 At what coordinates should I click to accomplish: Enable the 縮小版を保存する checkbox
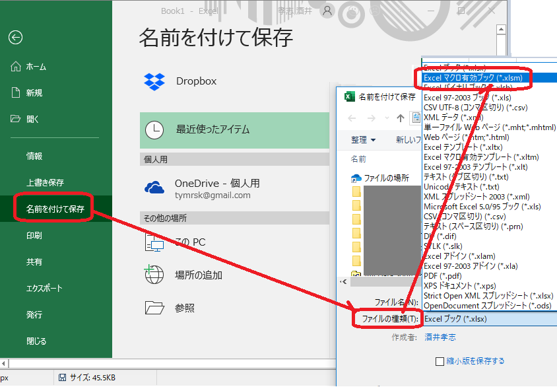click(x=440, y=361)
